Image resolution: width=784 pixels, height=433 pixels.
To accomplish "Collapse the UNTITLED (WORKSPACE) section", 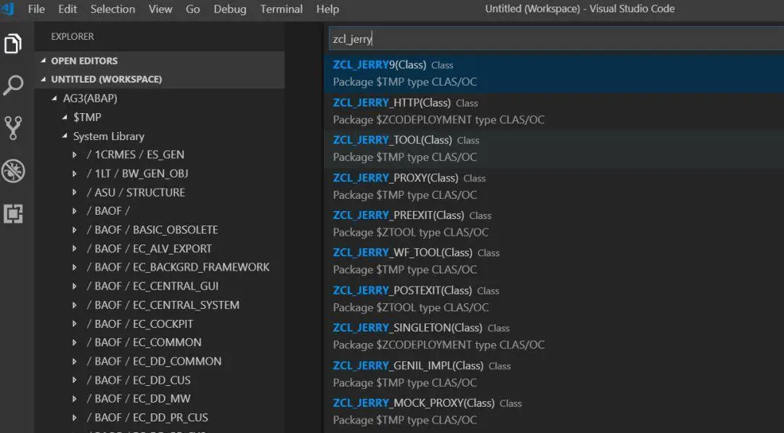I will click(44, 79).
